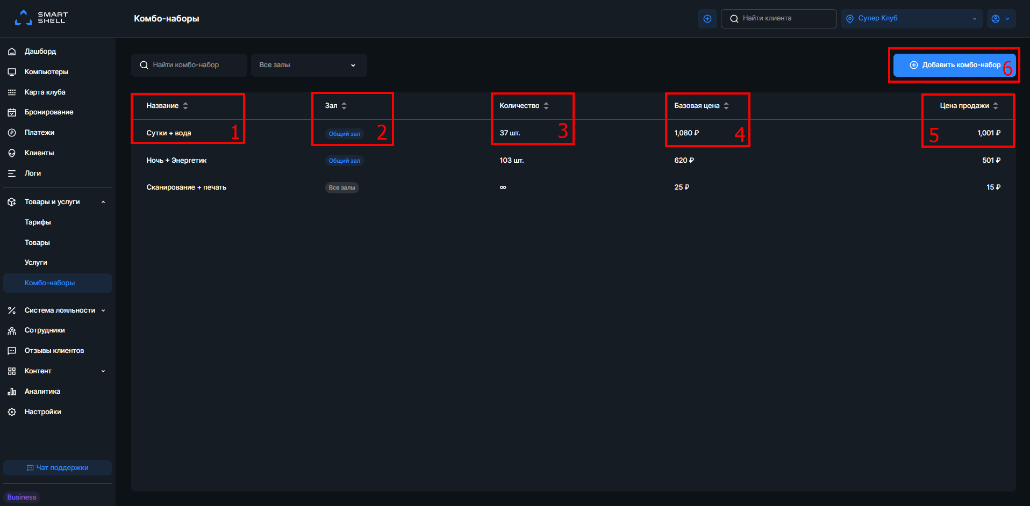This screenshot has width=1030, height=506.
Task: Click magnifier icon in combo search field
Action: [x=144, y=65]
